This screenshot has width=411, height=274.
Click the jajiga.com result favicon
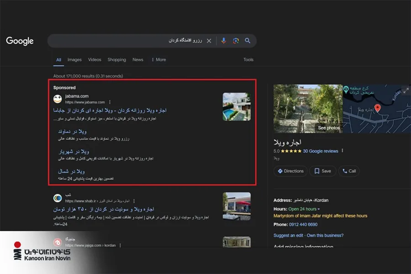[58, 242]
